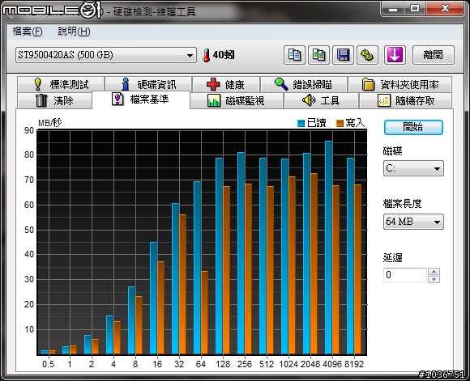Open the 說明(H) help menu
The width and height of the screenshot is (470, 381).
pyautogui.click(x=74, y=32)
